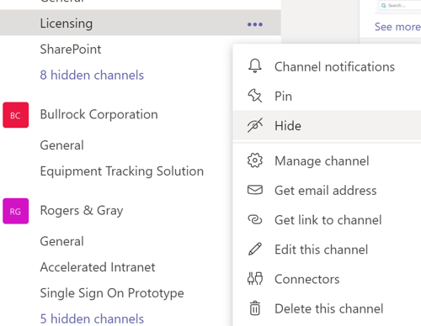Click the bell icon for Channel notifications

(x=255, y=66)
